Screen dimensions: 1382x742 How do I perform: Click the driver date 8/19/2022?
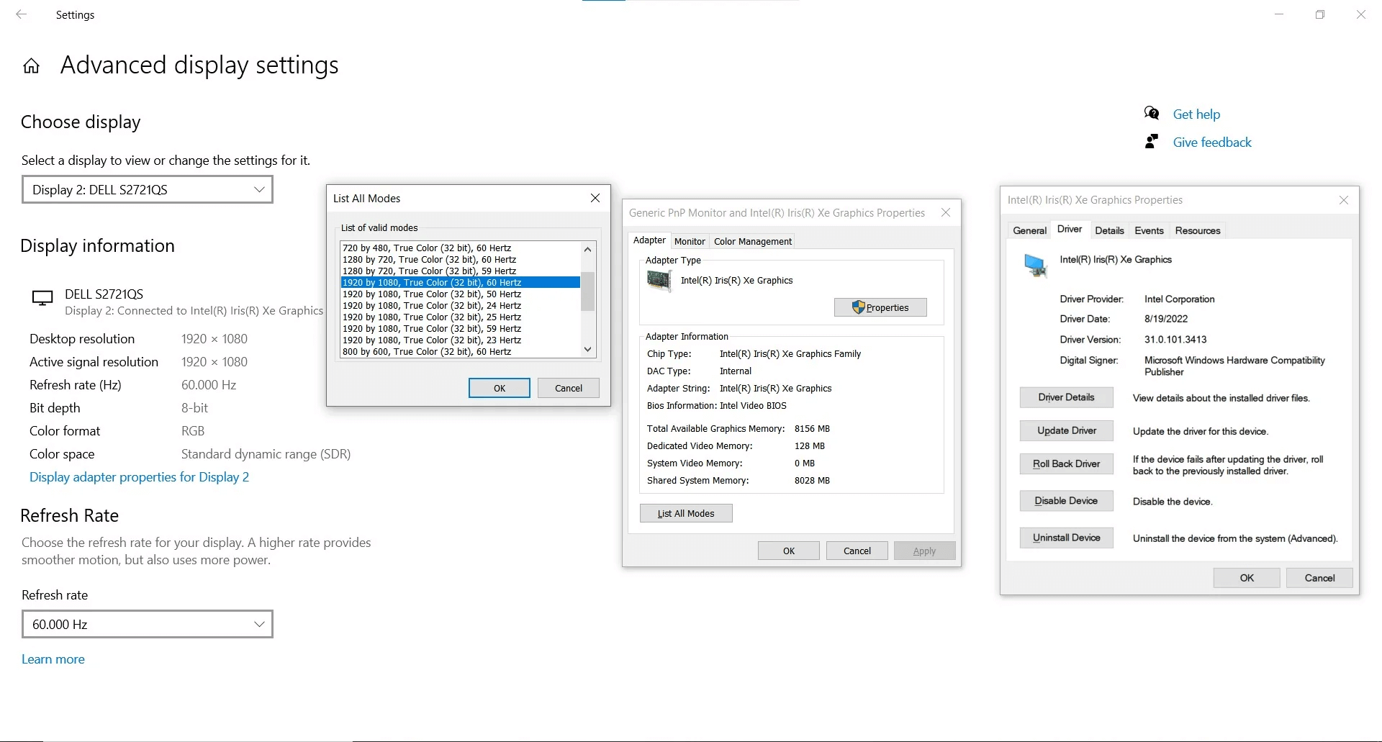coord(1166,319)
